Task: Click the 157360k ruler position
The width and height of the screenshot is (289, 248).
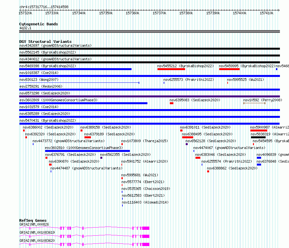Action: pos(132,13)
